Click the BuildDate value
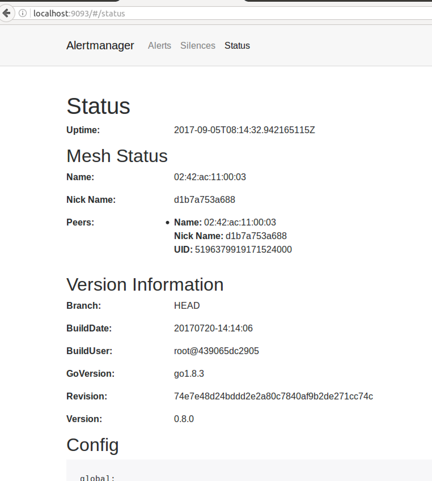432x481 pixels. point(213,328)
